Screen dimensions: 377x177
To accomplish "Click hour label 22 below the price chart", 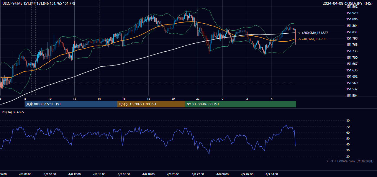I will pos(198,99).
